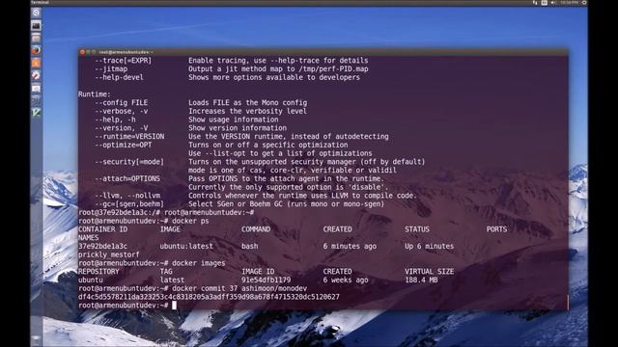The height and width of the screenshot is (347, 618).
Task: Minimize the terminal window
Action: (x=88, y=52)
